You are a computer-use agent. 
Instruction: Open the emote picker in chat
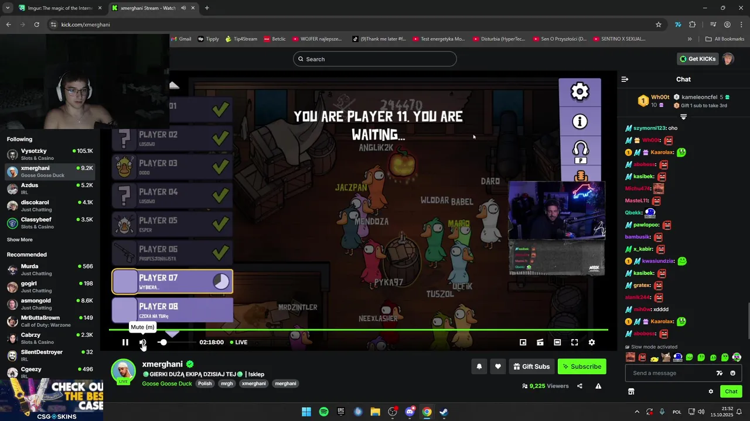(732, 373)
